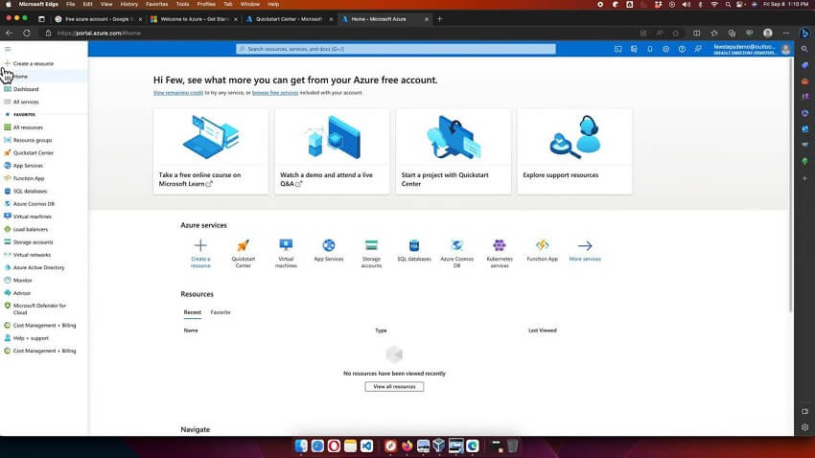This screenshot has width=815, height=458.
Task: Click browser refresh button
Action: [x=27, y=33]
